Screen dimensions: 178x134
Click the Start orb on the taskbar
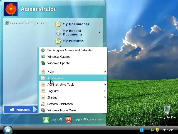tap(8, 130)
